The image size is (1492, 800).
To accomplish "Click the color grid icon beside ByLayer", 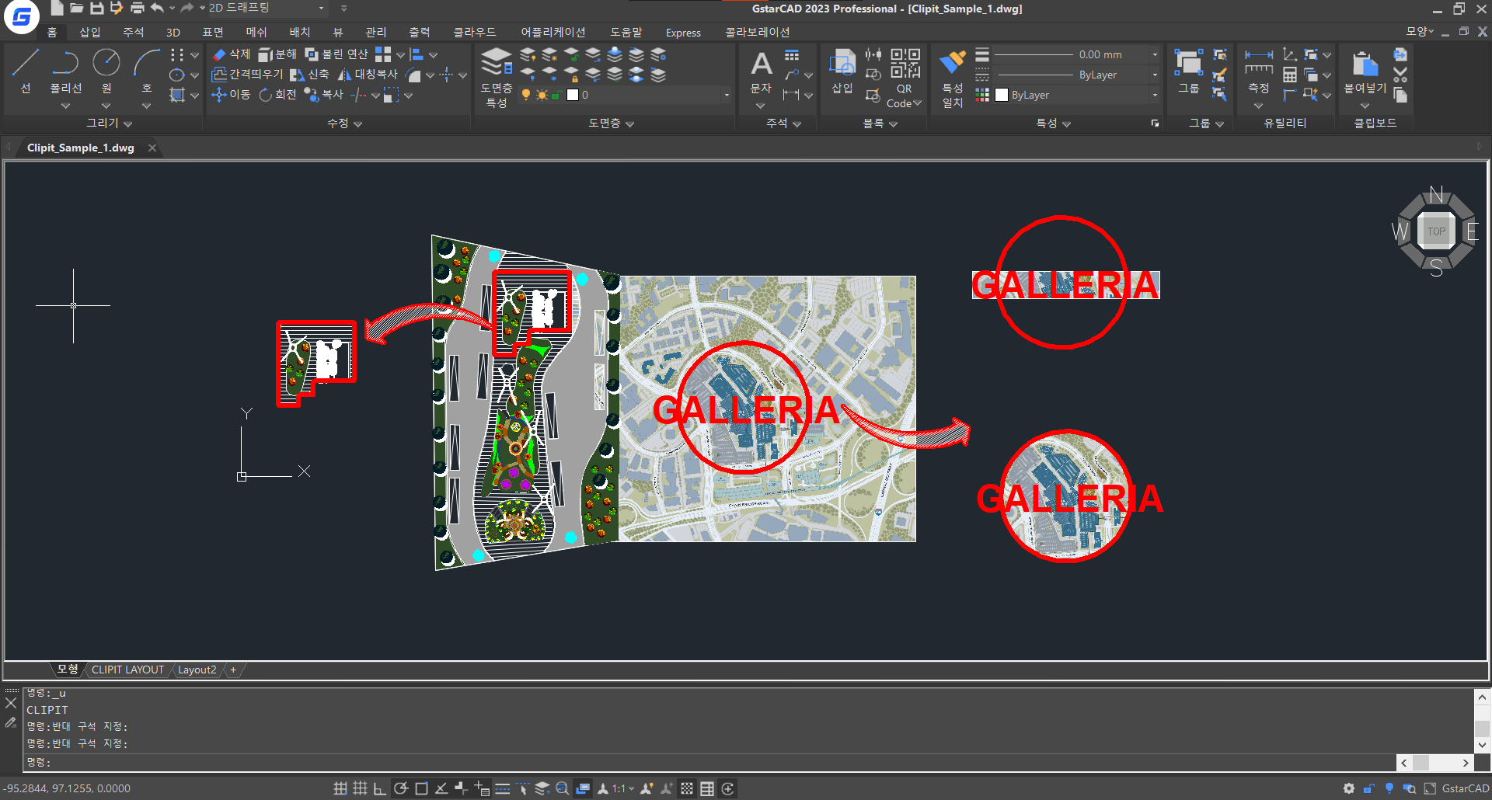I will click(982, 95).
